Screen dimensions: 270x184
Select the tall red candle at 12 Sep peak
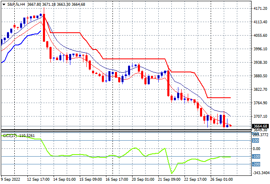44,28
